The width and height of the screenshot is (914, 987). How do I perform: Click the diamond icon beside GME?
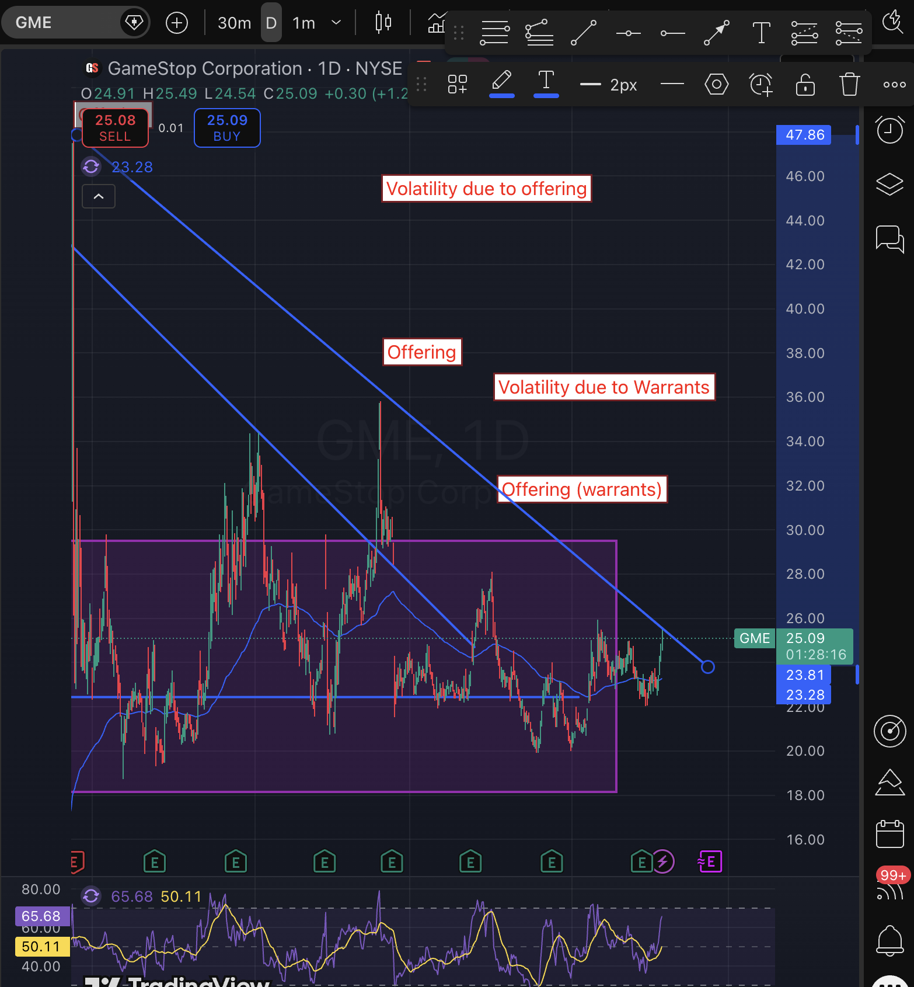click(x=134, y=23)
